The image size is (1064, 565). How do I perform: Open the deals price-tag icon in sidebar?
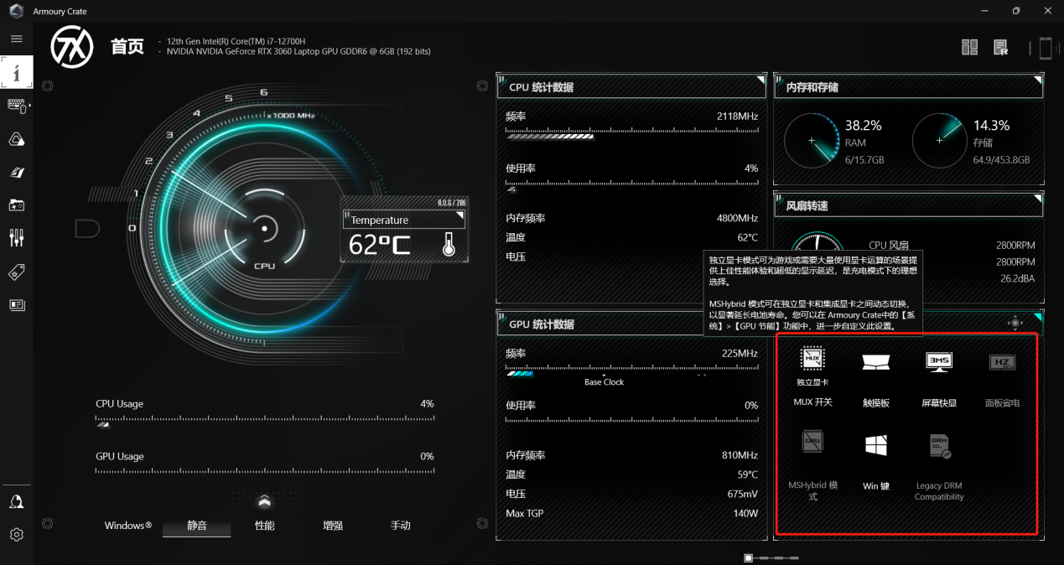(x=17, y=272)
